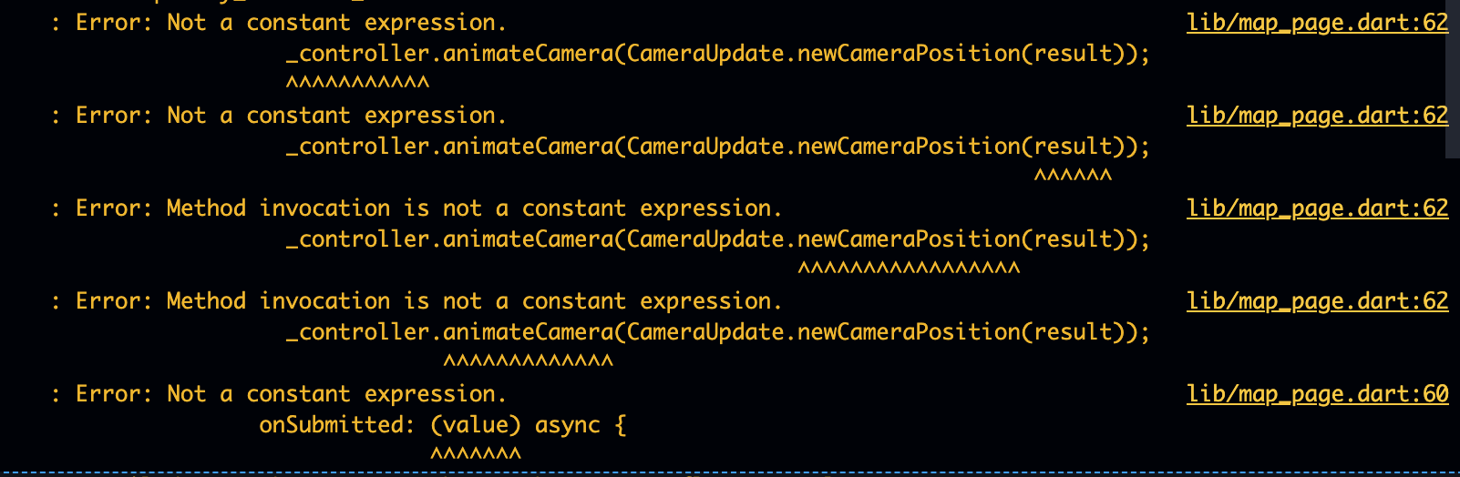Click the vertical scrollbar thumb
Screen dimensions: 1460x477
point(1453,78)
